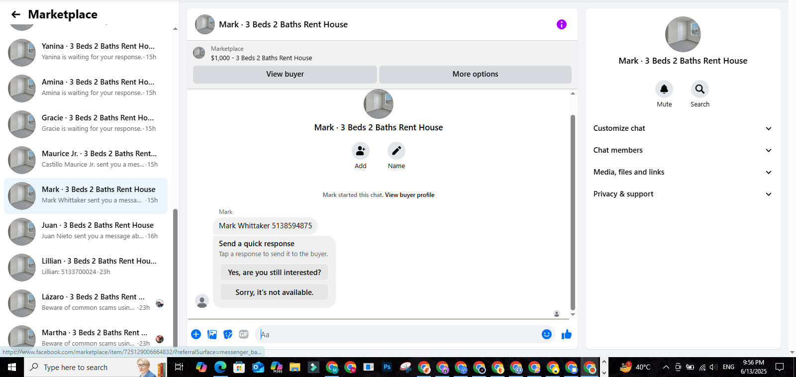Add people with the Add person icon
The width and height of the screenshot is (796, 377).
tap(361, 151)
